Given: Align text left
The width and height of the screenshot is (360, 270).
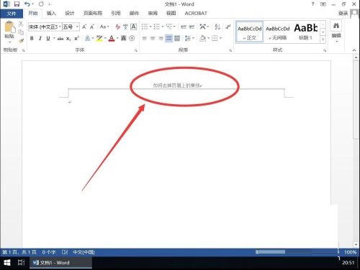Looking at the screenshot, I should click(145, 38).
